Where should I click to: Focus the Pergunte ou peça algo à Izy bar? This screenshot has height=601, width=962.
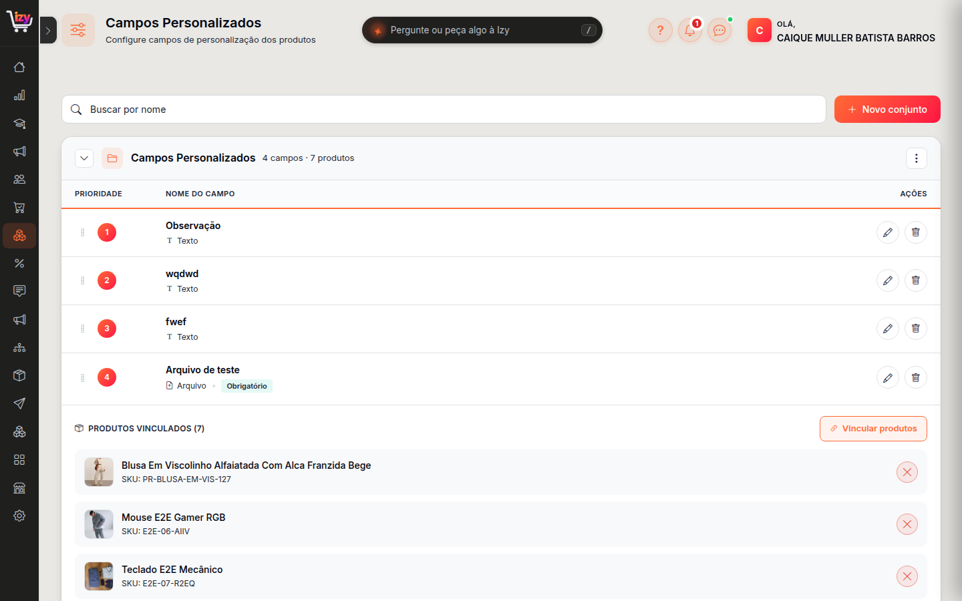(482, 30)
